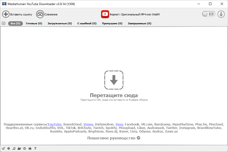Minimize the MediaHuman window
Image resolution: width=228 pixels, height=152 pixels.
click(x=199, y=4)
